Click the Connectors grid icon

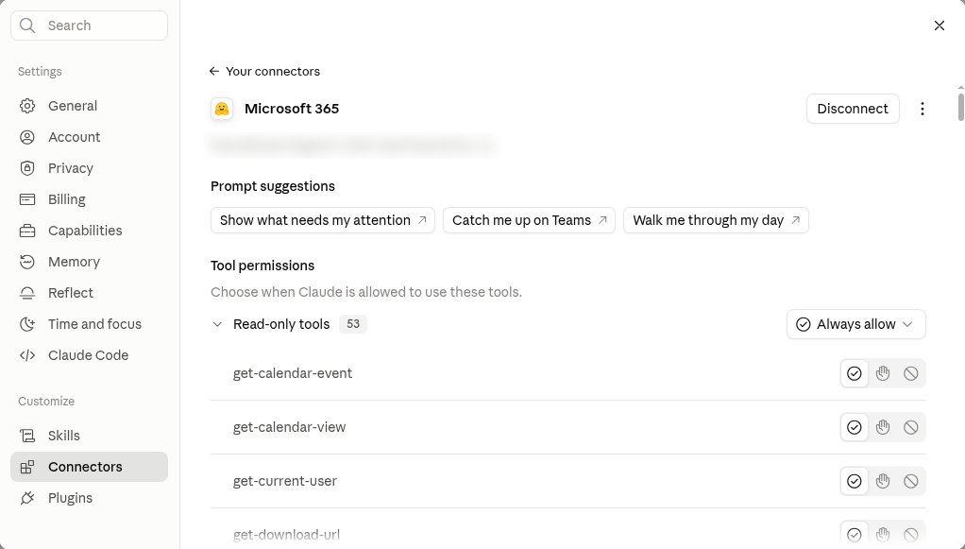(27, 467)
